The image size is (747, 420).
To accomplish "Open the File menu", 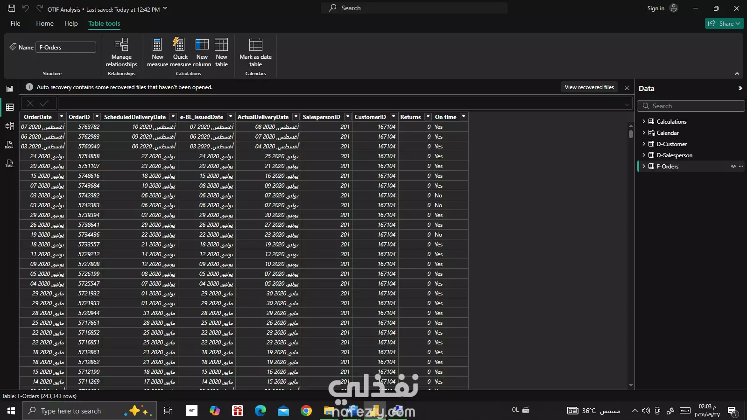I will tap(15, 23).
